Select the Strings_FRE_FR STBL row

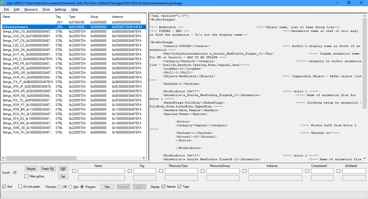coord(74,64)
